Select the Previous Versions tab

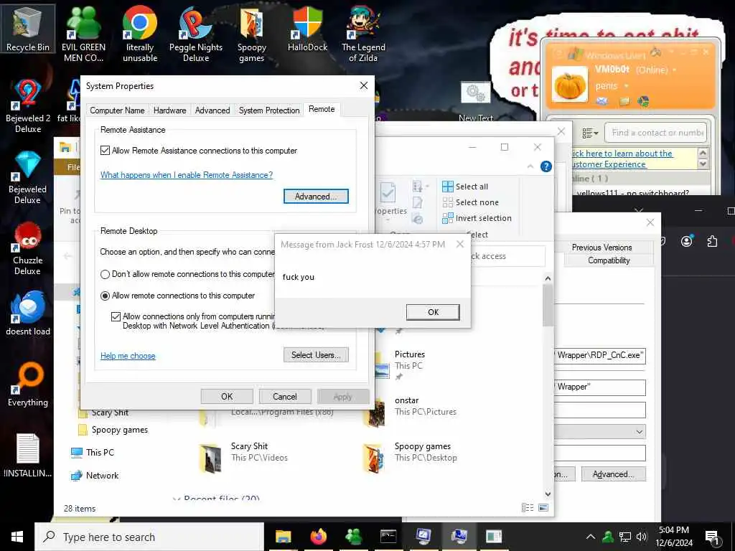point(602,248)
